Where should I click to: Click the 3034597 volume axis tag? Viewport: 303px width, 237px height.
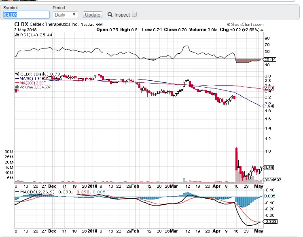[272, 180]
